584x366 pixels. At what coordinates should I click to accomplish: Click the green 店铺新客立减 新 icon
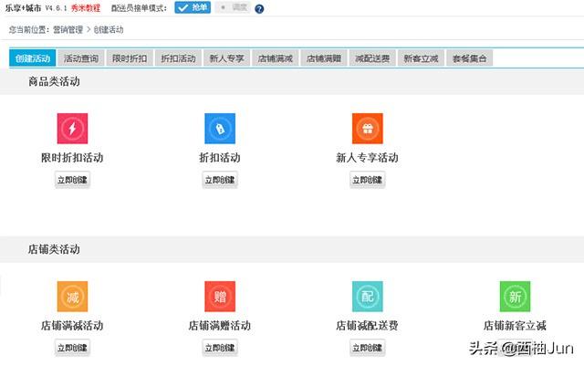pyautogui.click(x=515, y=297)
